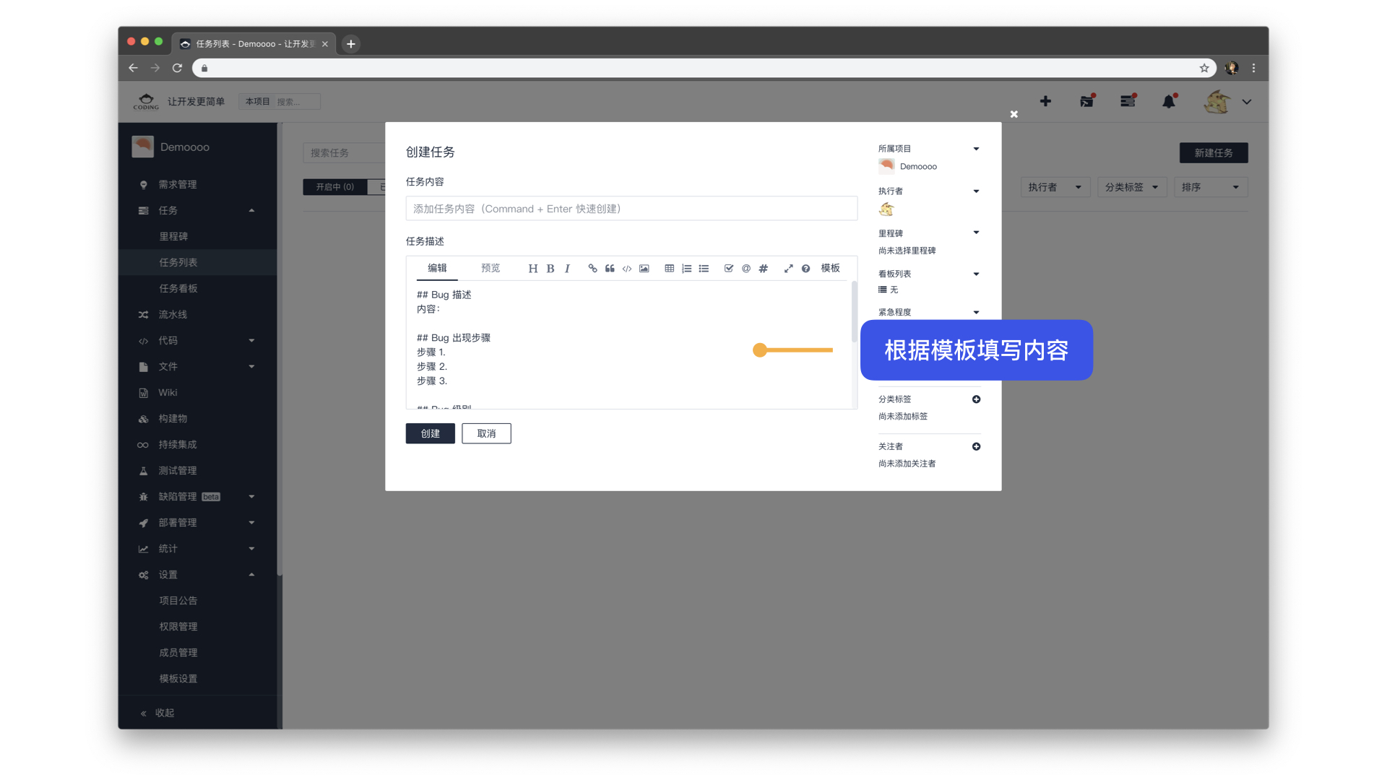The image size is (1387, 780).
Task: Add a numbered list in the editor
Action: 686,269
